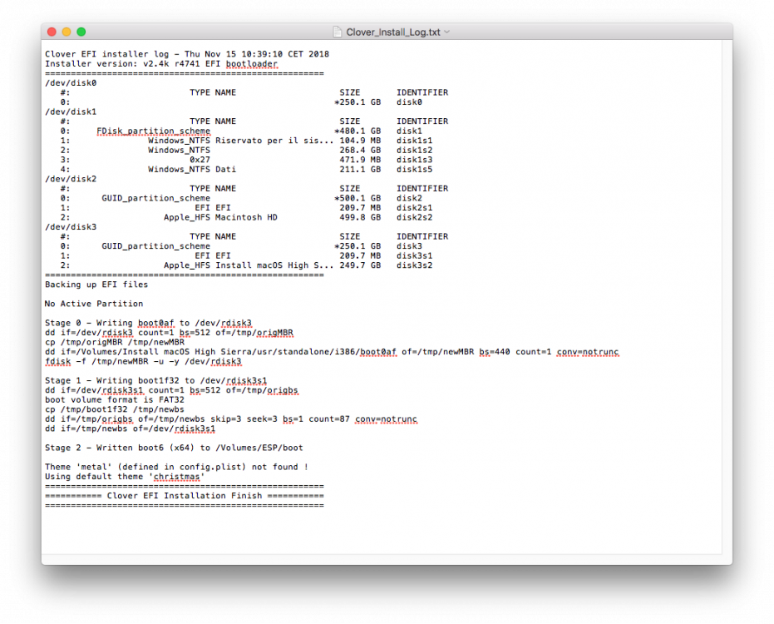774x624 pixels.
Task: Click the 'Thu Nov 15 10:39:10 CET 2018' timestamp
Action: pos(257,54)
